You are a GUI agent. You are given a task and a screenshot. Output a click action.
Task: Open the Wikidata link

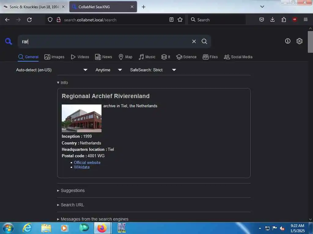(82, 167)
